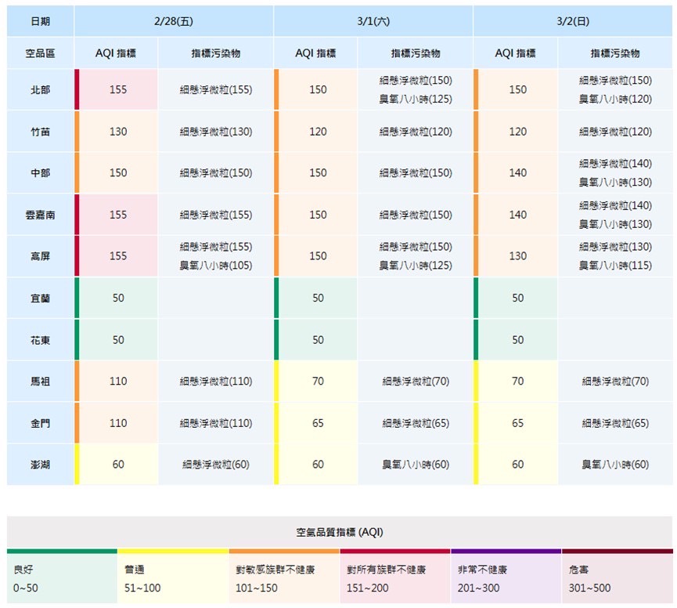Image resolution: width=677 pixels, height=608 pixels.
Task: Click 竹苗 細懸浮微粒(130) cell
Action: pos(216,132)
